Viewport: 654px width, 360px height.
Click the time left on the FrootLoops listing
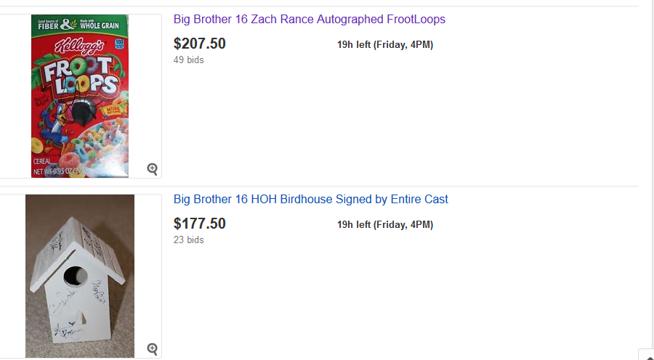coord(385,45)
